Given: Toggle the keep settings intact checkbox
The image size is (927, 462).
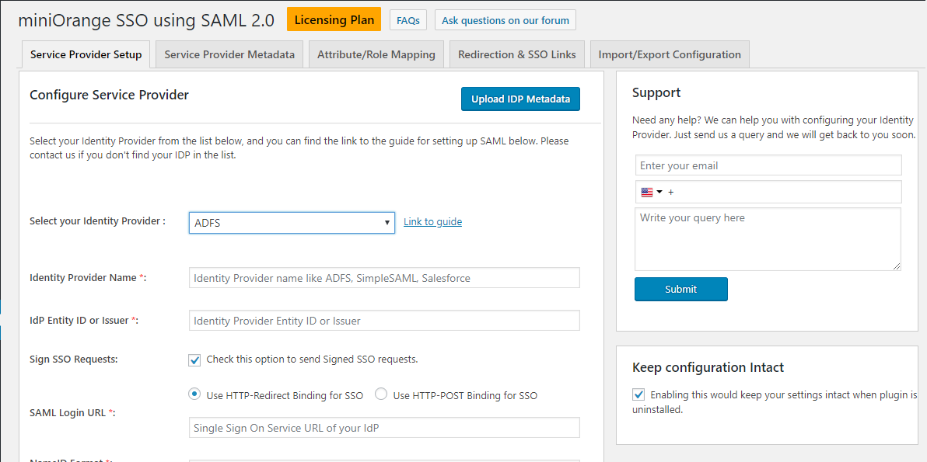Looking at the screenshot, I should tap(638, 394).
